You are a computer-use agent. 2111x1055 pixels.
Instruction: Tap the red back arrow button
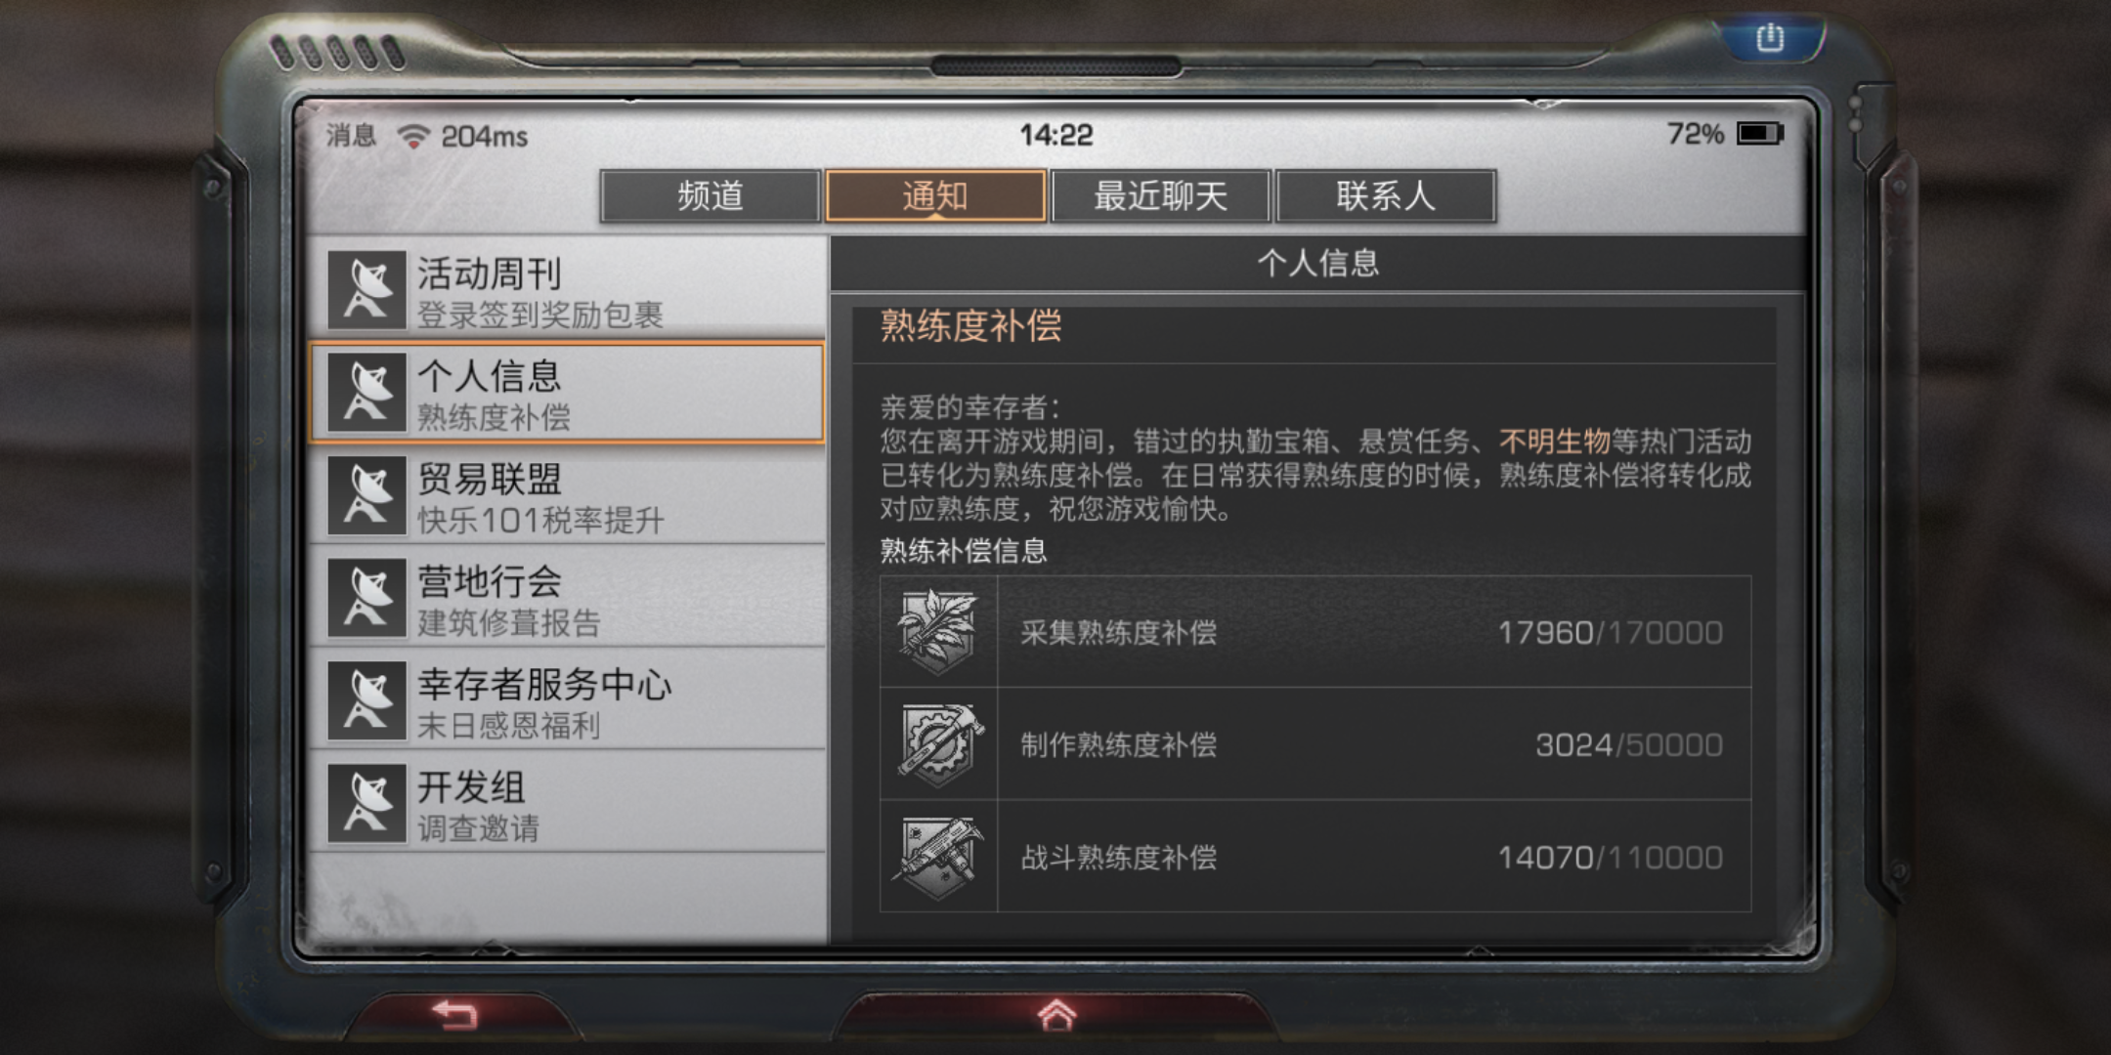tap(454, 1015)
